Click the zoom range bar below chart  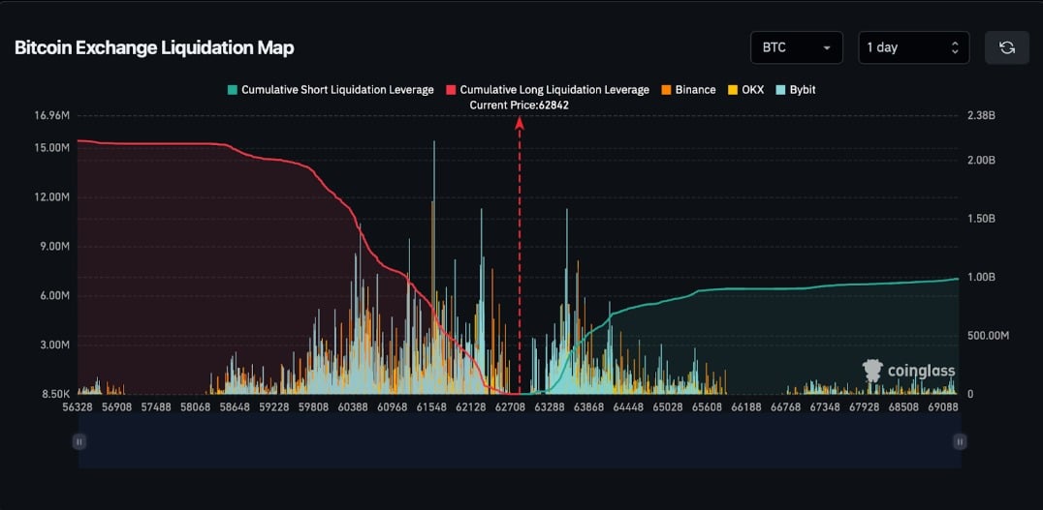(x=520, y=441)
